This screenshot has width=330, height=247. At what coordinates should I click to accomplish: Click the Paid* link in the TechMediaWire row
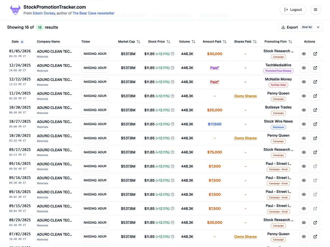tap(215, 68)
